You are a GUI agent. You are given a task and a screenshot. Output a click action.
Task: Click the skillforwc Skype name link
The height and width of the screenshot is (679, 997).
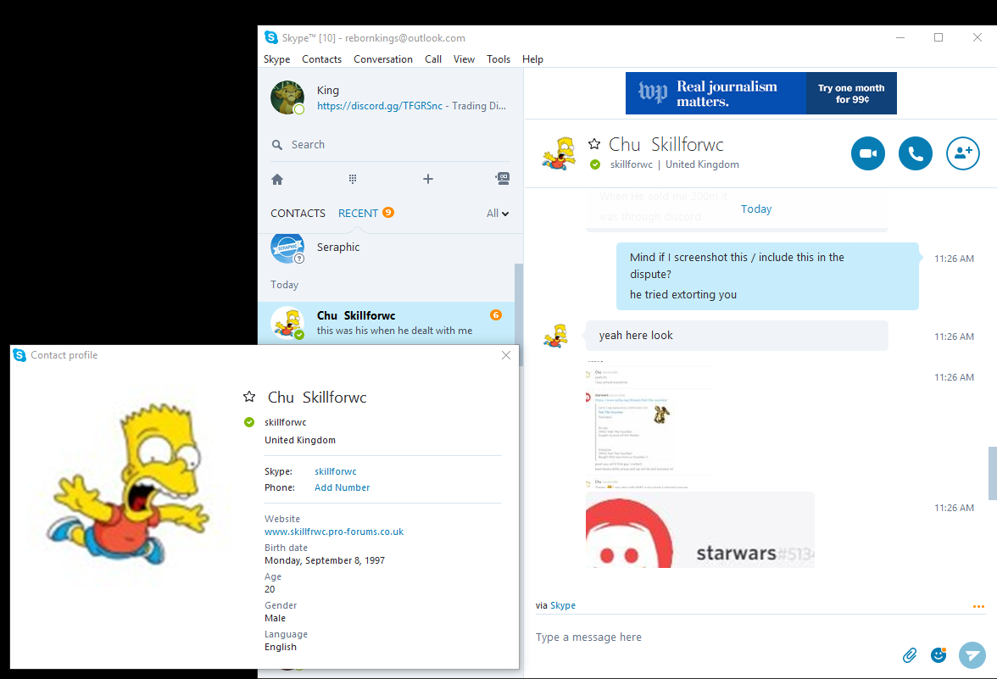tap(335, 471)
